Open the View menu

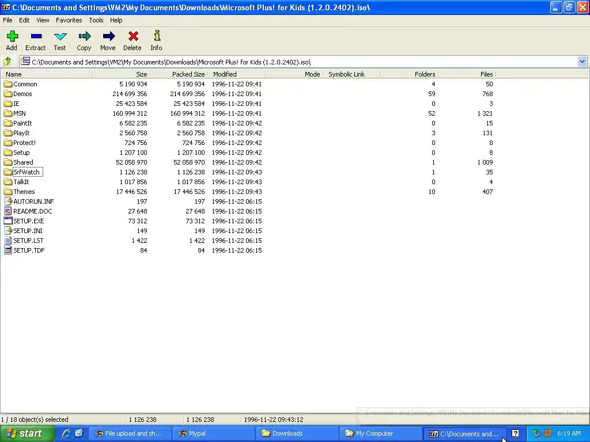(43, 20)
